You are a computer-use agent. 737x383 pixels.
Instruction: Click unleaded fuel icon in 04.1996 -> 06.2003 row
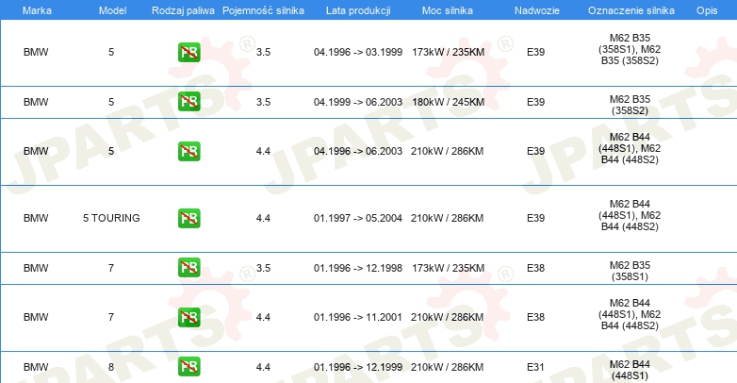click(x=188, y=151)
